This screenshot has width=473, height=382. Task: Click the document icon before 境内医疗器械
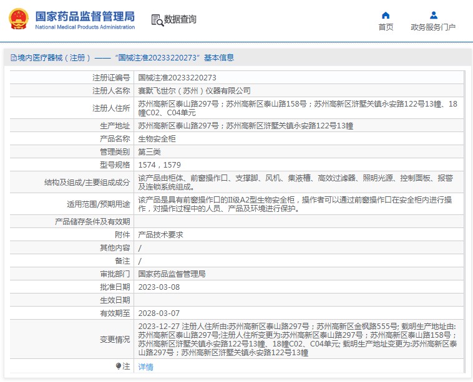12,58
